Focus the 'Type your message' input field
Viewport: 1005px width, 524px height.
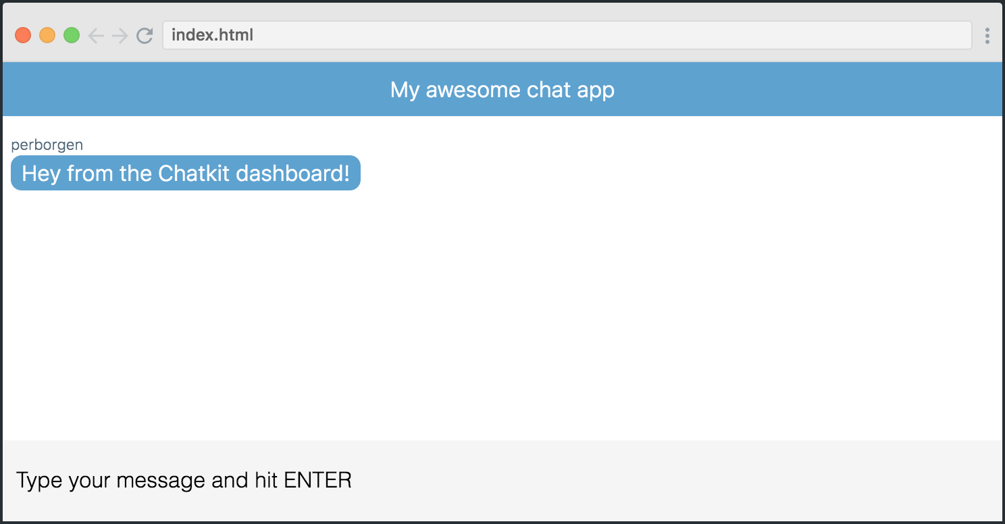click(502, 481)
